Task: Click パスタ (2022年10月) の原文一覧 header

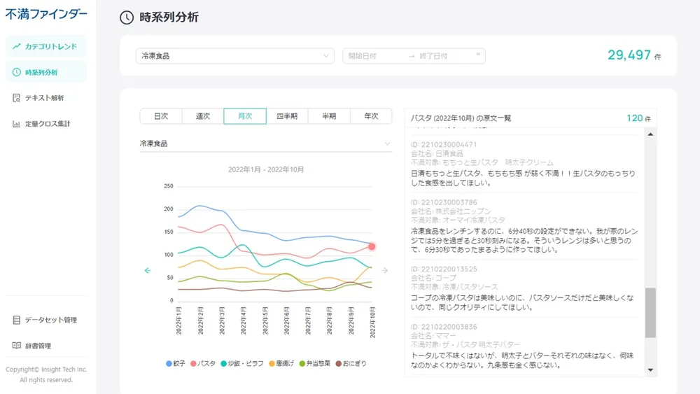Action: 461,118
